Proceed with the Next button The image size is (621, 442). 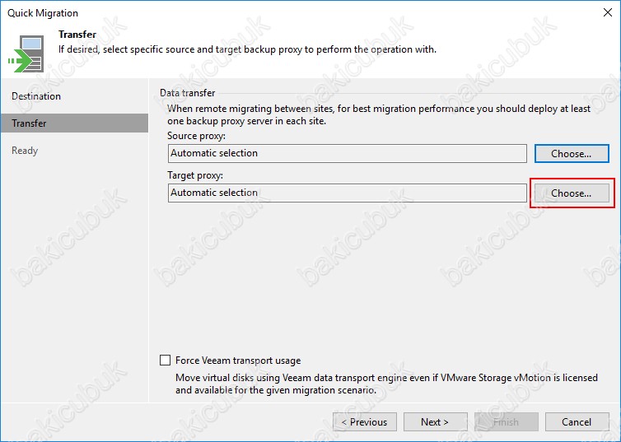[435, 421]
